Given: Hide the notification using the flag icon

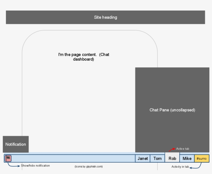Looking at the screenshot, I should point(8,158).
